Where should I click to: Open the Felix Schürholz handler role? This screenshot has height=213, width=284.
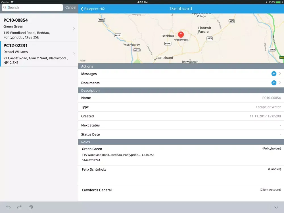[x=181, y=176]
